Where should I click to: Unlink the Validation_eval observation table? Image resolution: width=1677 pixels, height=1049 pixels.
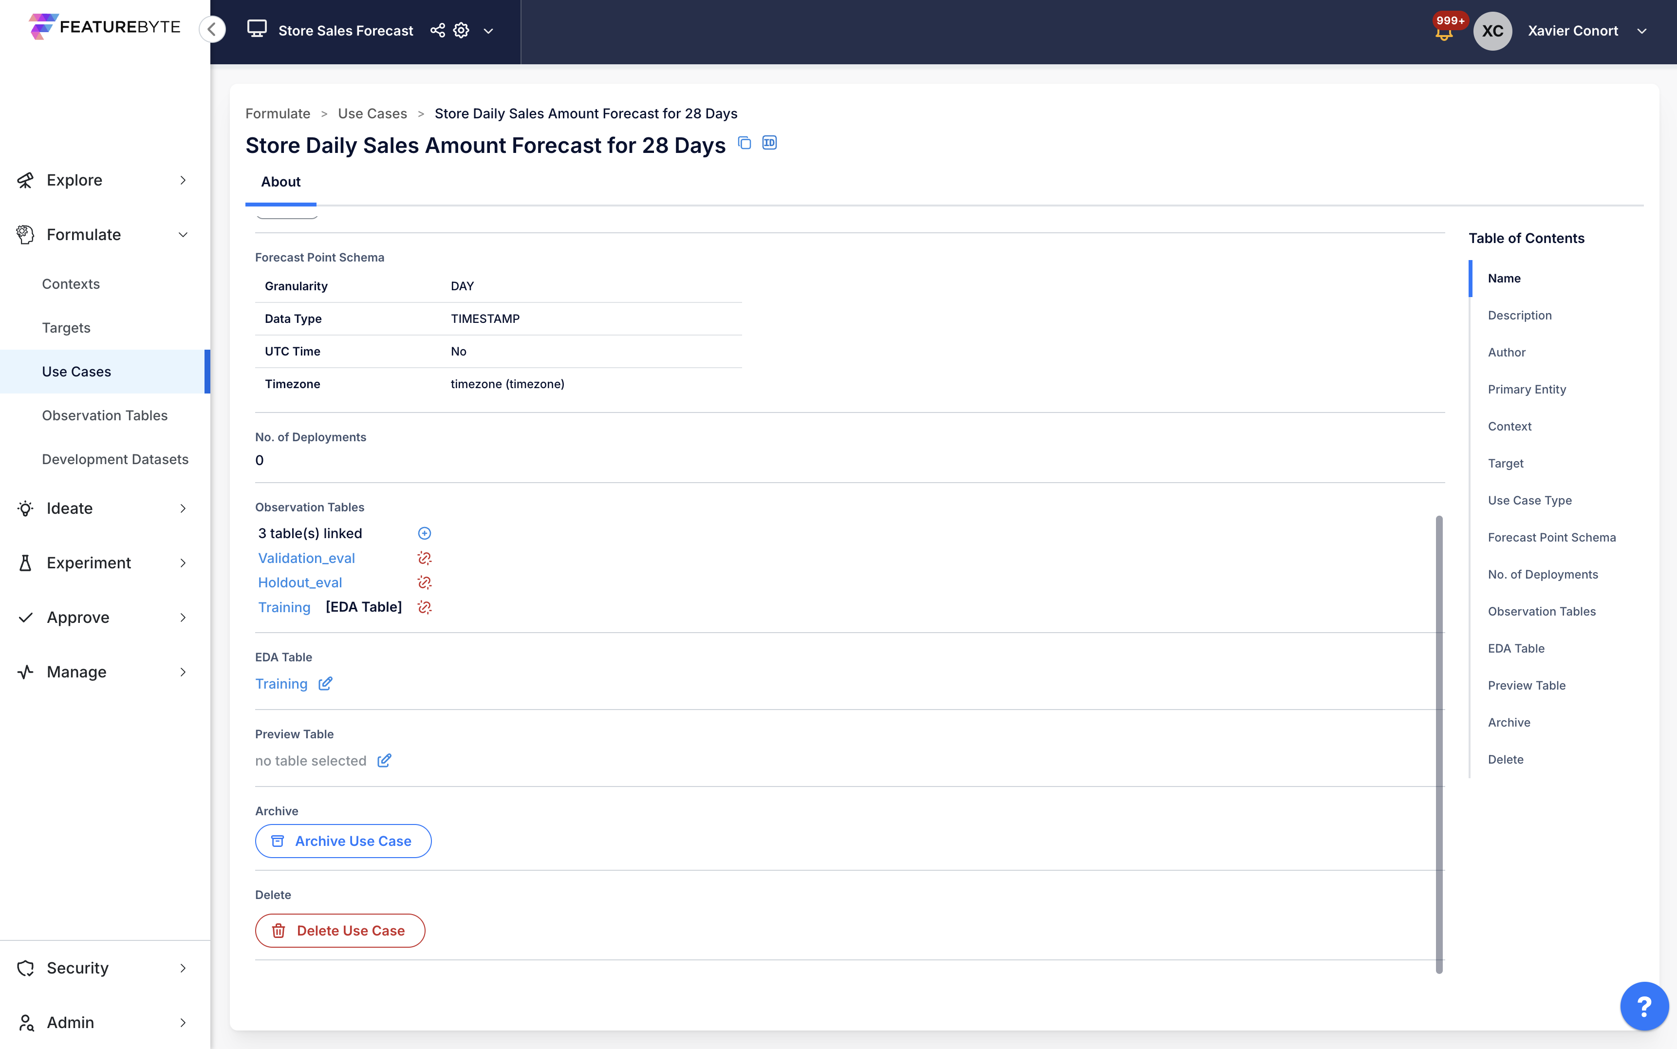coord(424,558)
